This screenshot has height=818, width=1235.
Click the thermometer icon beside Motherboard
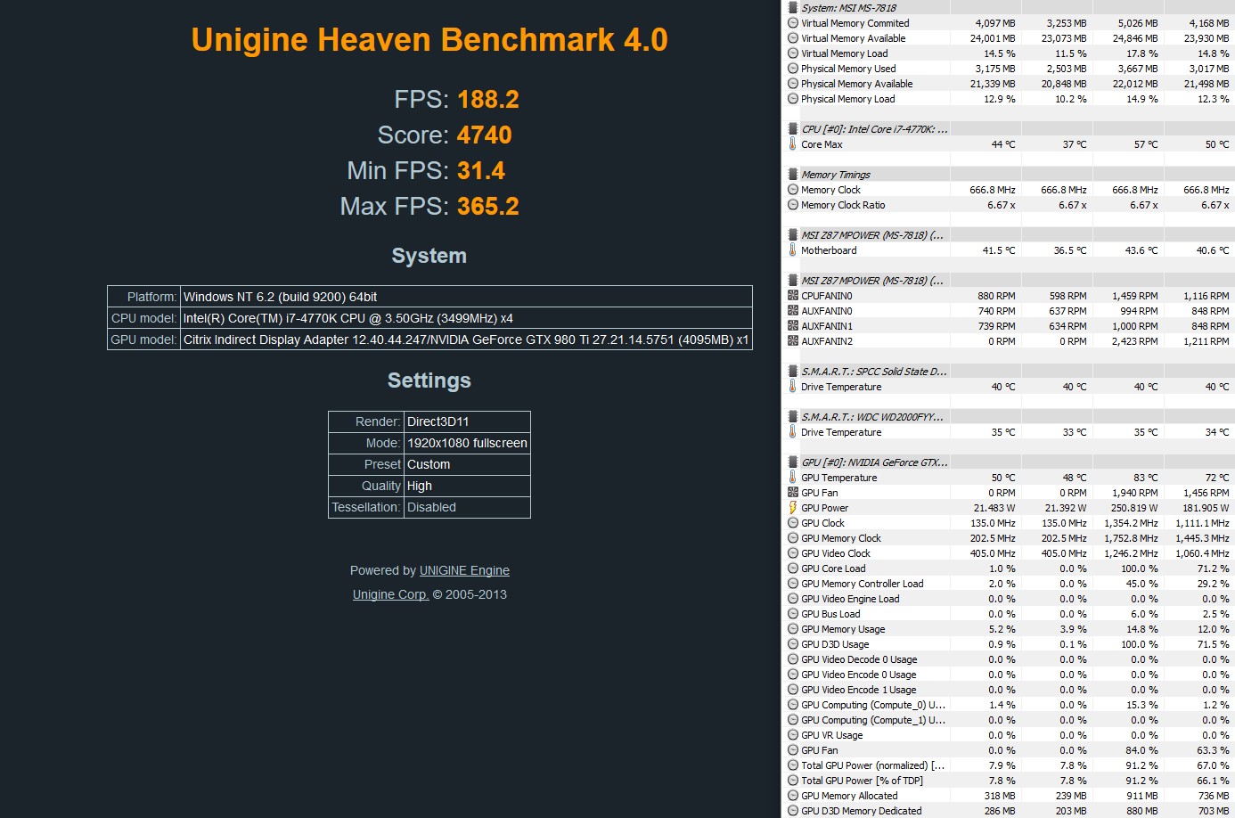[x=792, y=249]
